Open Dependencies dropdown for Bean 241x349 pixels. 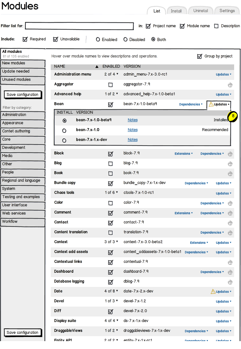click(191, 104)
